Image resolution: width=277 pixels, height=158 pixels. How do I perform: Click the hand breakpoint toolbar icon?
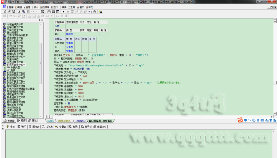click(95, 12)
